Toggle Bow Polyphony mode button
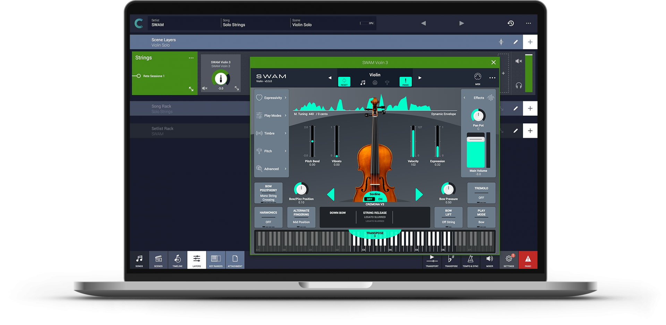Screen dimensions: 666x325 268,193
